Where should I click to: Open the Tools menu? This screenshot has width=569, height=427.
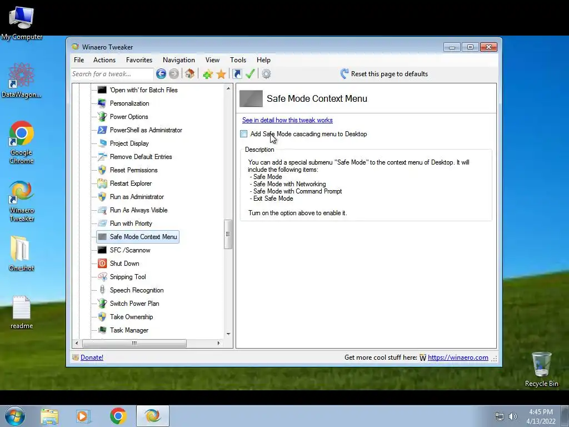point(238,60)
